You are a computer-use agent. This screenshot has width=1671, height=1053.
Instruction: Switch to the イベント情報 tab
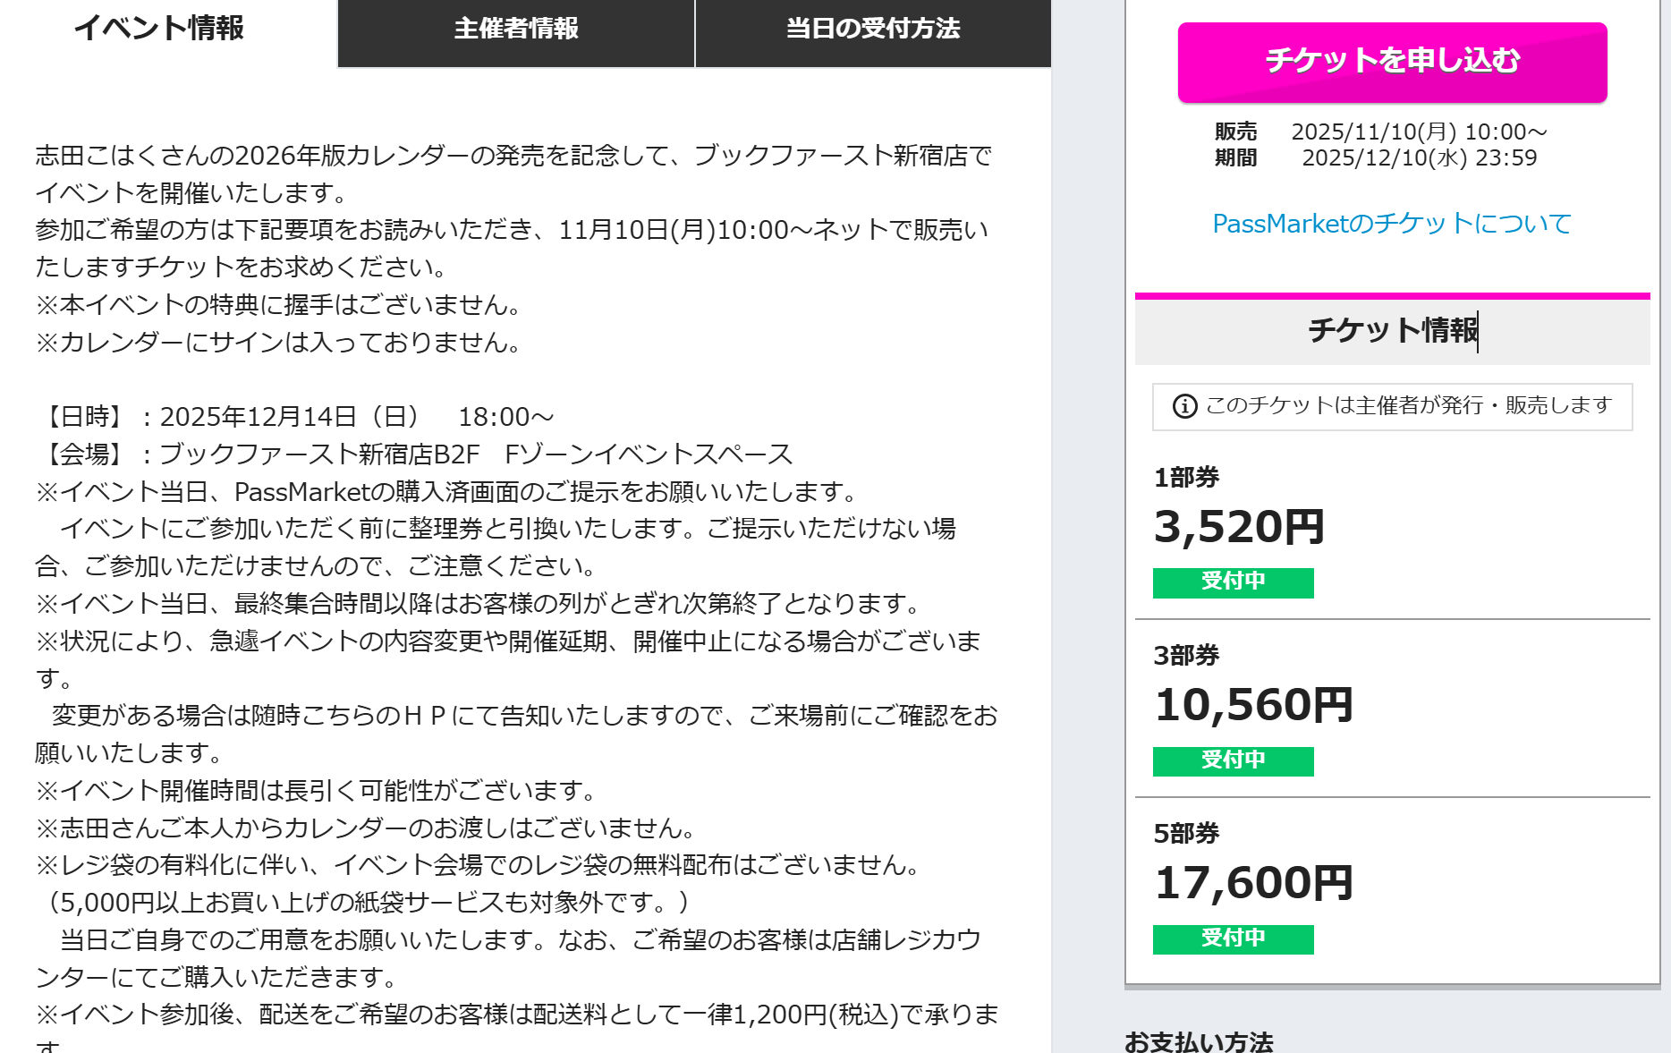[x=159, y=29]
